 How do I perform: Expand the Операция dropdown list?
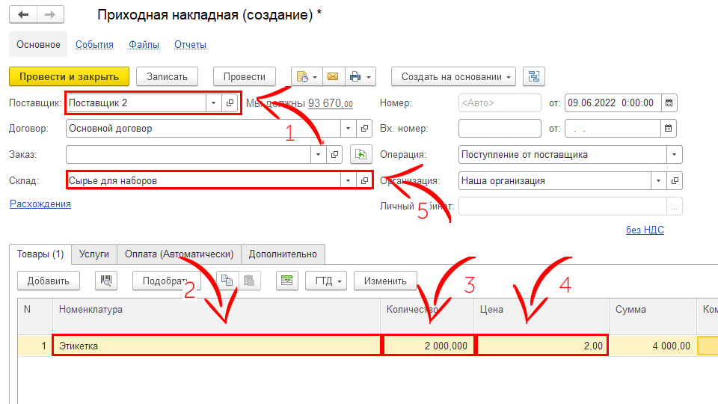674,154
